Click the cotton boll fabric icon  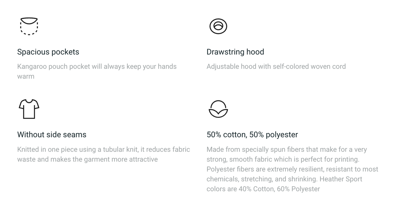(218, 109)
